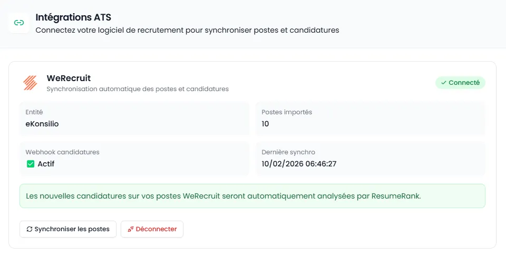Click the green link icon beside Intégrations ATS

(19, 23)
